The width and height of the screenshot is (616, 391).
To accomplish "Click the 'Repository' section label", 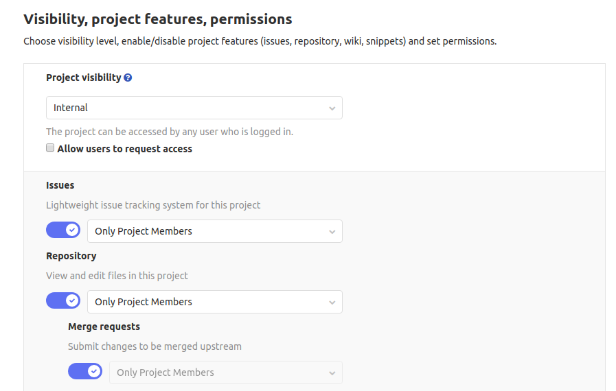I will pyautogui.click(x=71, y=256).
